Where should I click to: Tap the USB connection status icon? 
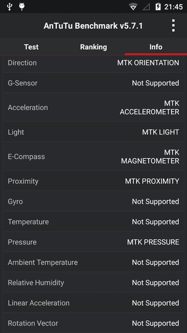coord(9,7)
